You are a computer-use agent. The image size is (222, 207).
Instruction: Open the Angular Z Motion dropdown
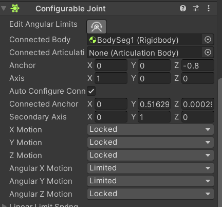(151, 194)
